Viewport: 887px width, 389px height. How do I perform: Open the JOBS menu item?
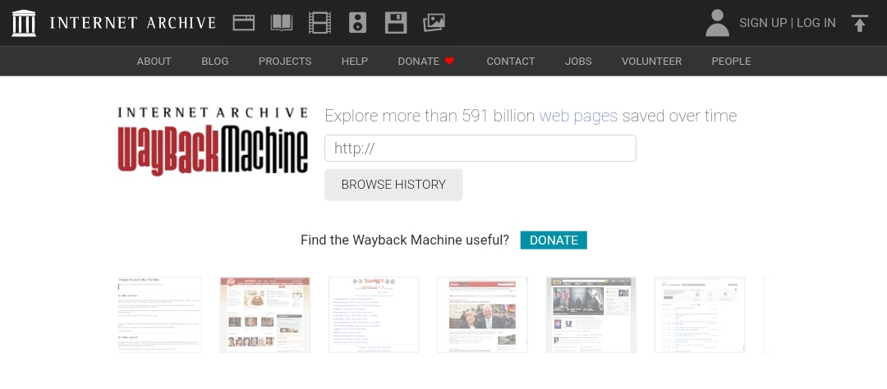point(578,61)
